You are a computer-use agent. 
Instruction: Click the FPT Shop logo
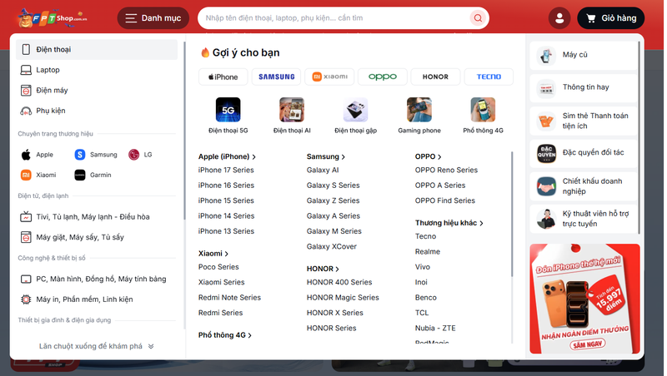pos(53,18)
